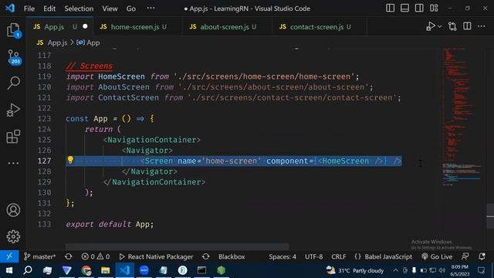Image resolution: width=494 pixels, height=278 pixels.
Task: Change end of line sequence CRLF
Action: [x=338, y=256]
